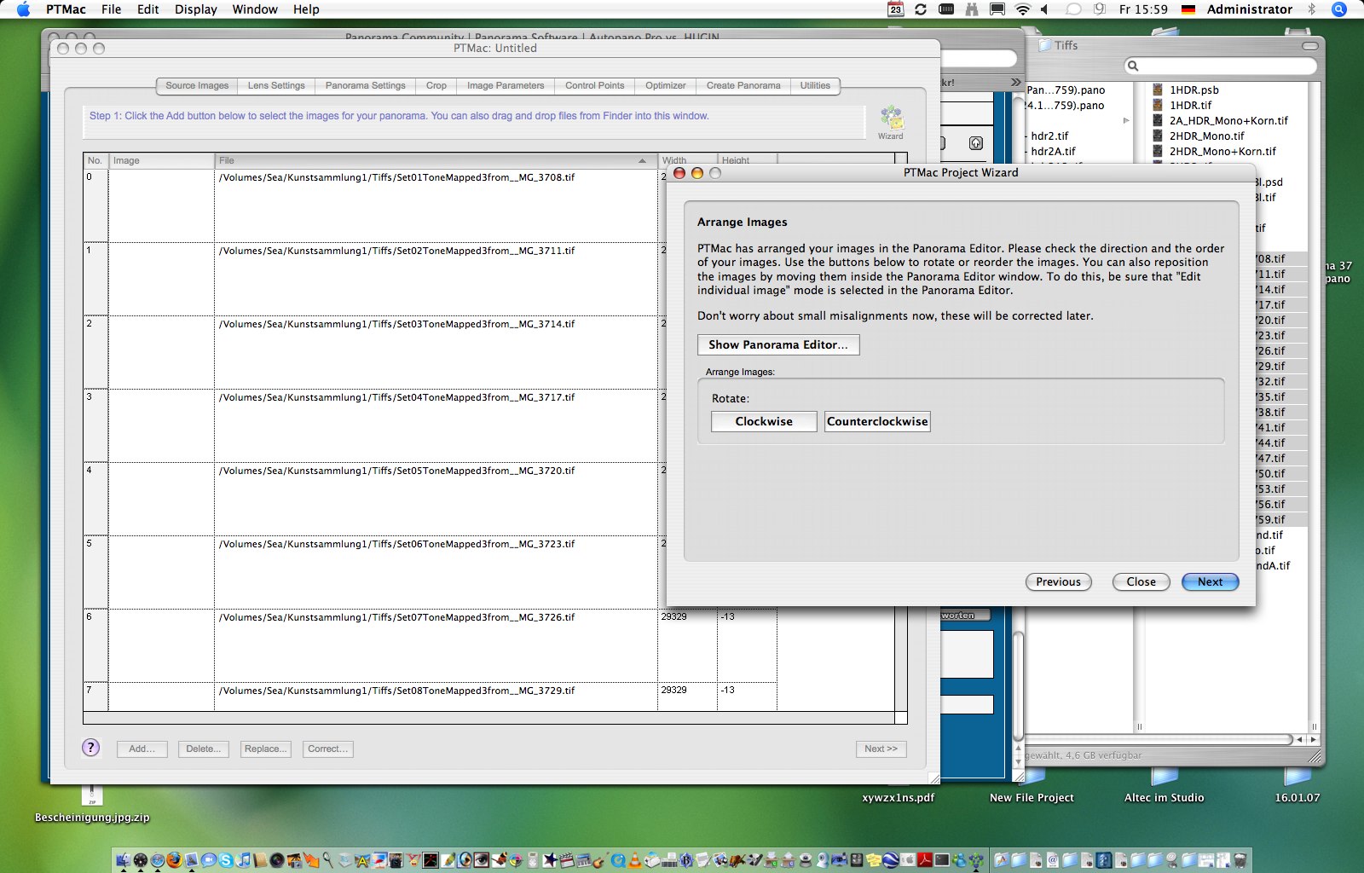This screenshot has height=873, width=1364.
Task: Open the help question mark button
Action: coord(91,748)
